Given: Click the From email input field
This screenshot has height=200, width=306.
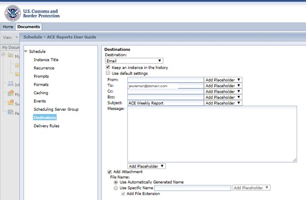Looking at the screenshot, I should tap(165, 79).
